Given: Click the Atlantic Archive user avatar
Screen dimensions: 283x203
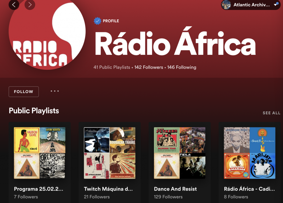Looking at the screenshot, I should [x=226, y=5].
